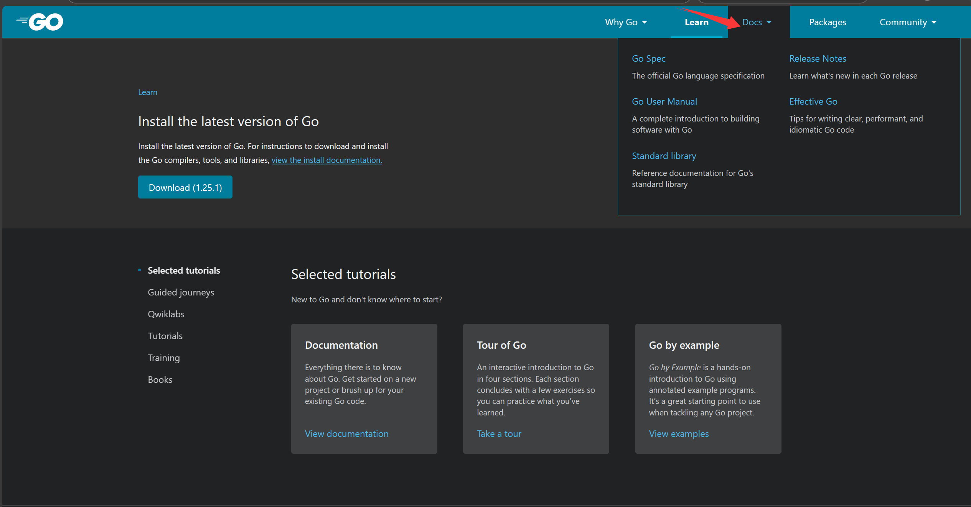The height and width of the screenshot is (507, 971).
Task: Click 'New to Go and don't know where to start?' text
Action: 366,300
